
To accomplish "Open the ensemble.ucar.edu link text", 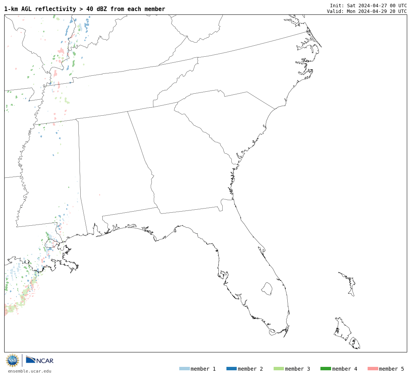I will (30, 371).
